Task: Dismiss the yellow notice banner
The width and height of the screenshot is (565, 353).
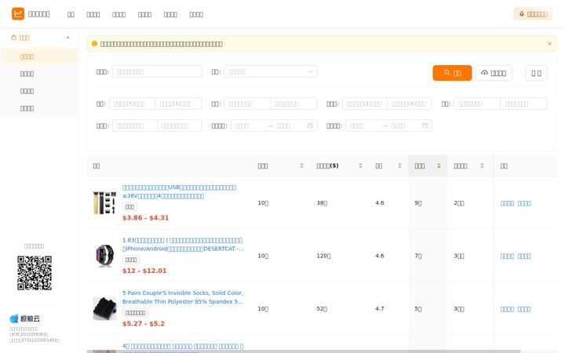Action: pyautogui.click(x=549, y=44)
